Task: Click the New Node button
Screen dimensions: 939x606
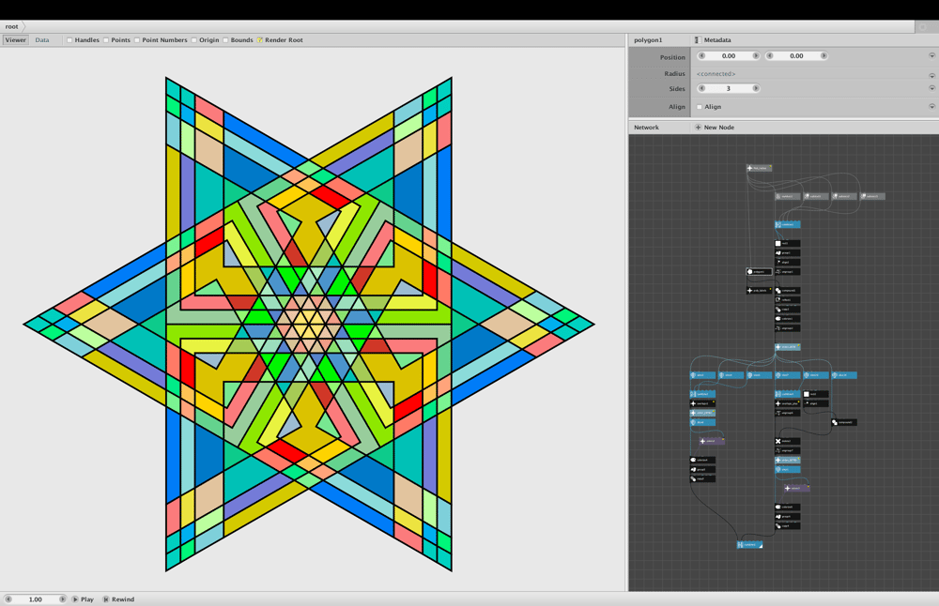Action: coord(715,128)
